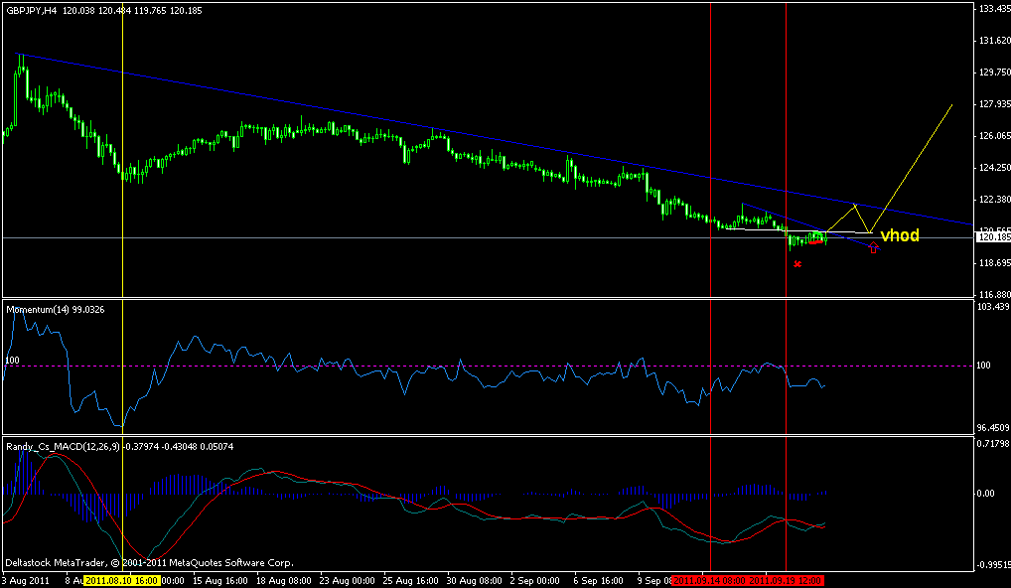Click the small red mark below the candles
The height and width of the screenshot is (588, 1011).
click(797, 263)
